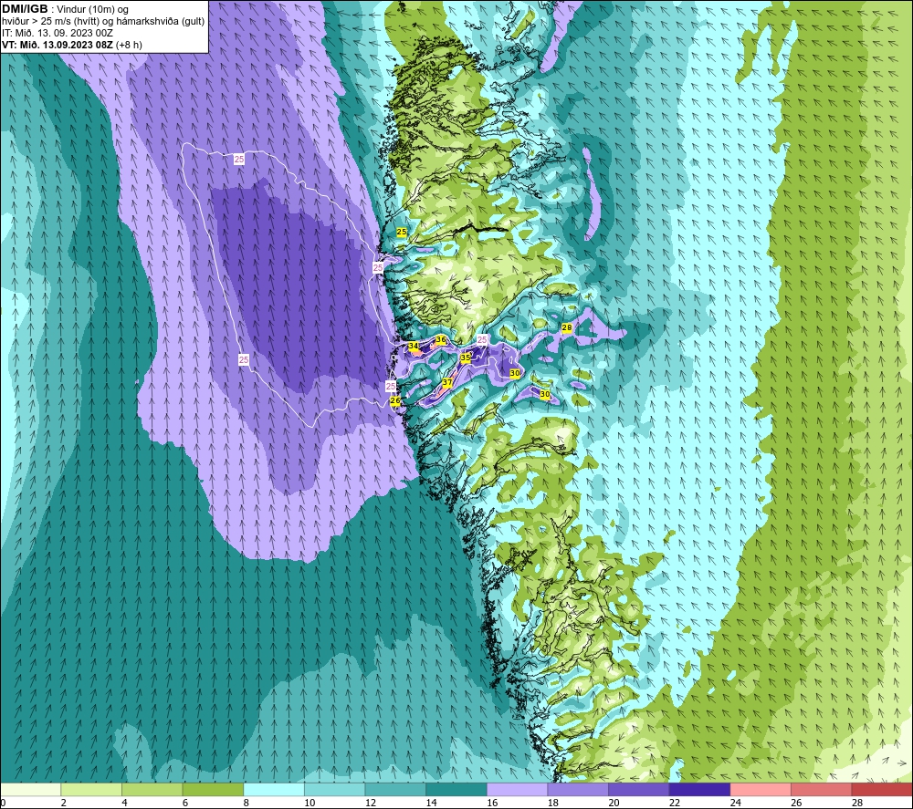Click the legend scale number 24
Screen dimensions: 913x809
pos(735,803)
